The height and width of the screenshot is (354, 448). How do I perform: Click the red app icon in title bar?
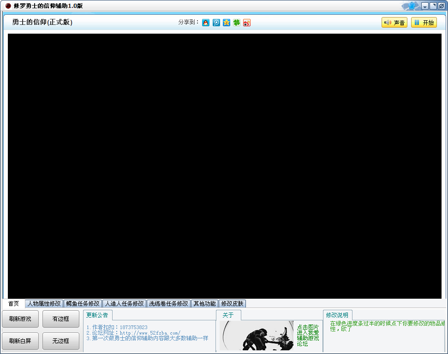8,6
